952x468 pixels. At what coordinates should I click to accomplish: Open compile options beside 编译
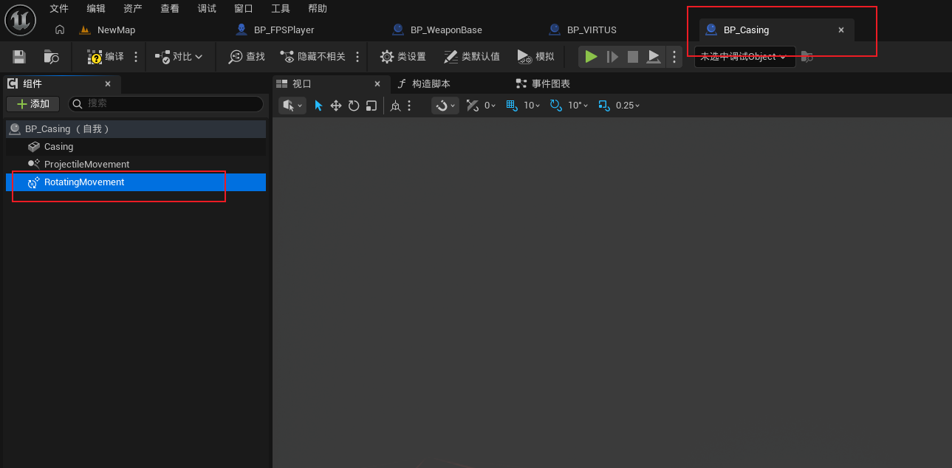136,56
